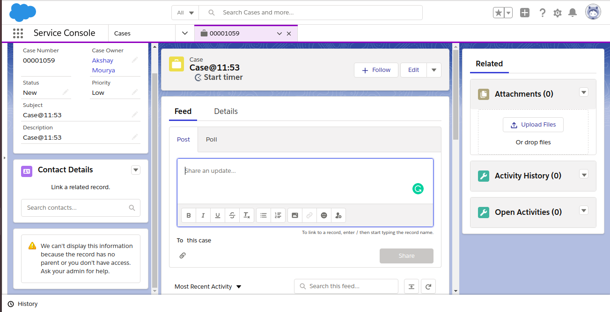Select the Cases navigation item

point(123,33)
